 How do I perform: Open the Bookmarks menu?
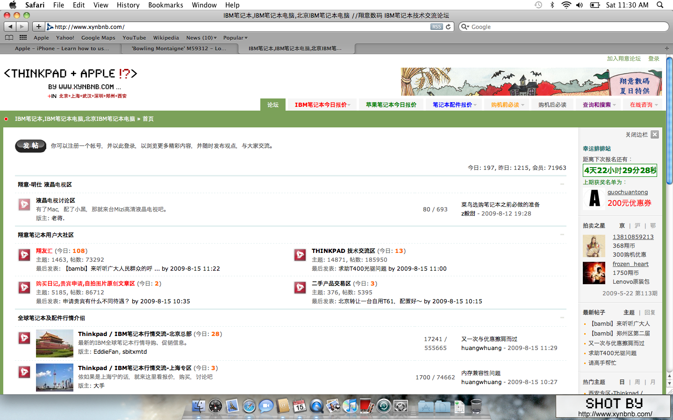click(x=165, y=5)
